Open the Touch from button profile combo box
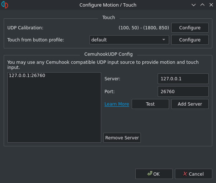The width and height of the screenshot is (216, 183). coord(129,40)
